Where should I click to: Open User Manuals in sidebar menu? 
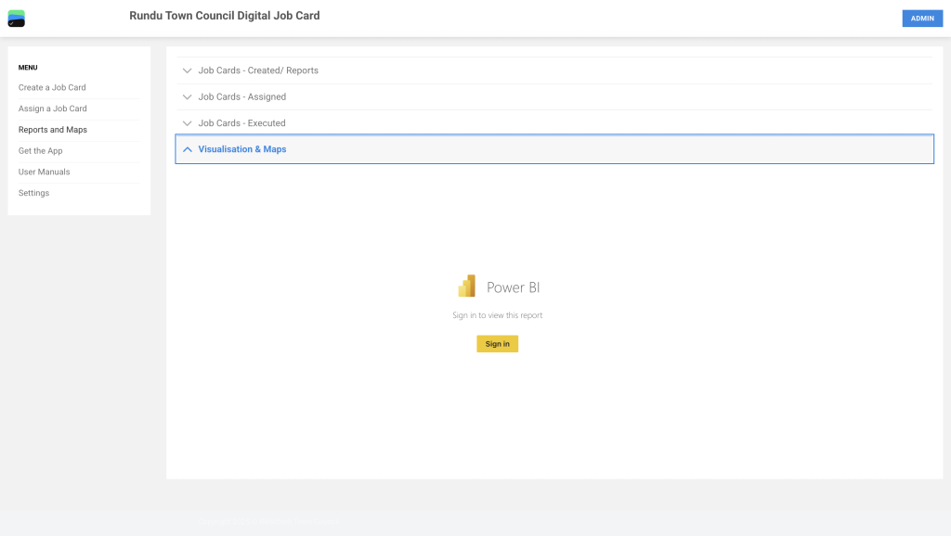[x=45, y=172]
